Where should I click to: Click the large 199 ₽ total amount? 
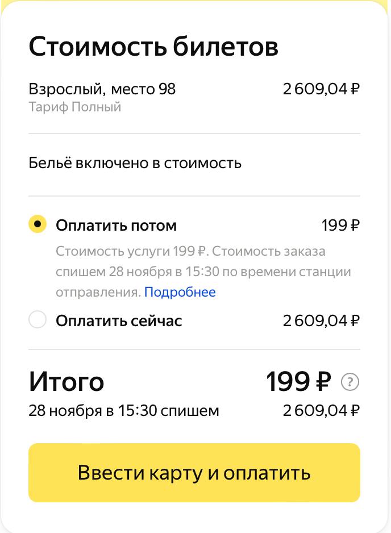298,382
